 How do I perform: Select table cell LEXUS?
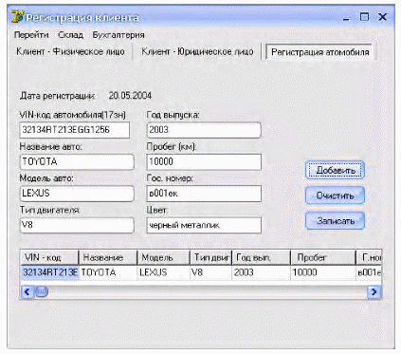point(163,272)
